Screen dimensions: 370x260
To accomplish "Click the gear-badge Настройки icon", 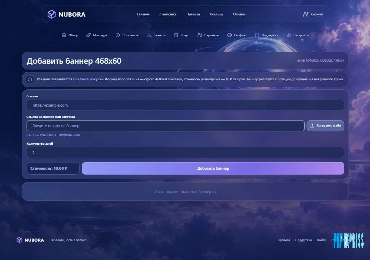I will pos(289,35).
